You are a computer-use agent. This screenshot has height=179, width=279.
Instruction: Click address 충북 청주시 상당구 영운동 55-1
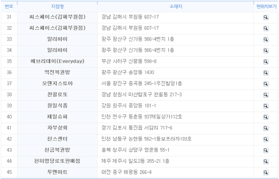(135, 150)
